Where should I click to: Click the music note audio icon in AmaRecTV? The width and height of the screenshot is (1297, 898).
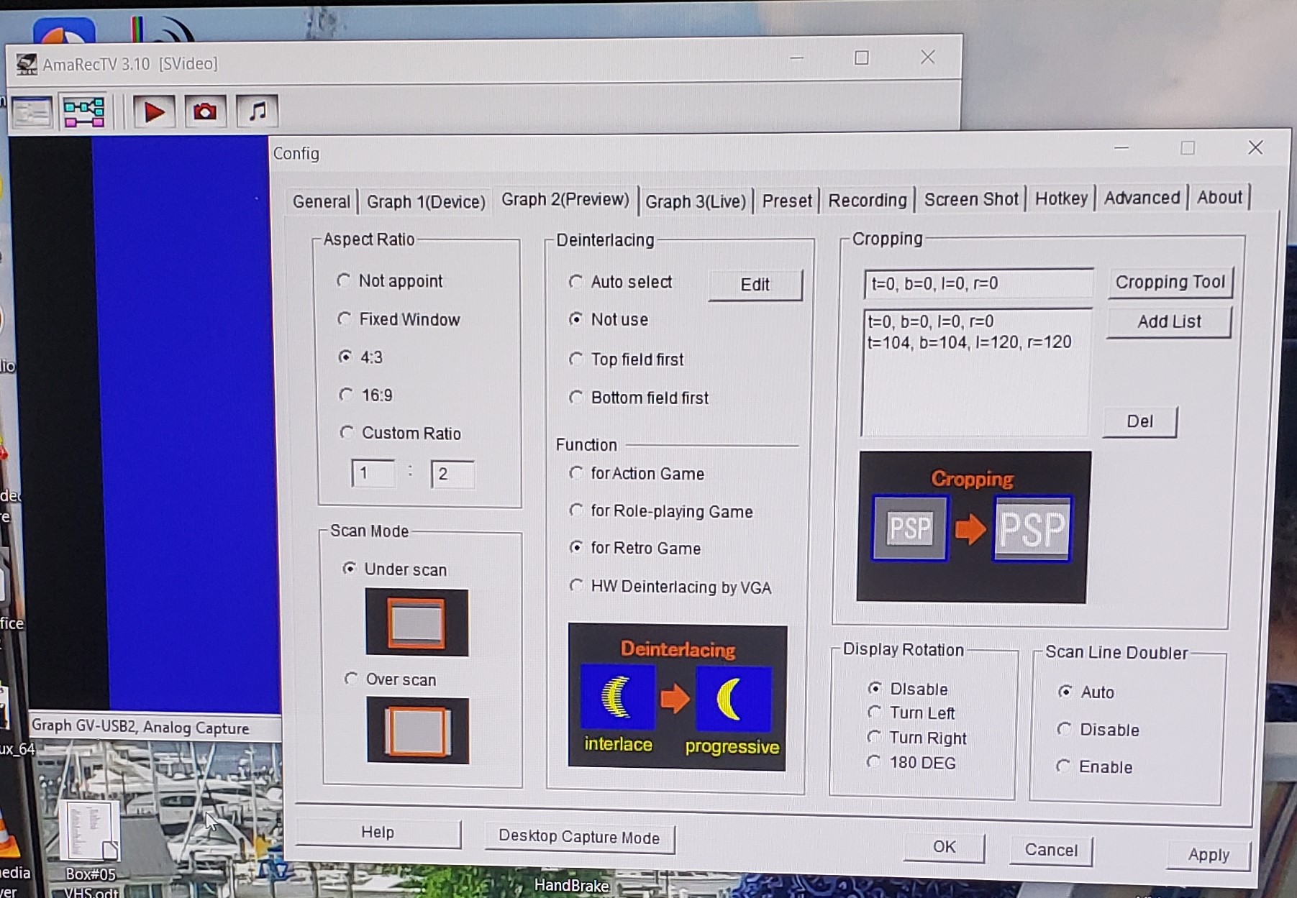[257, 111]
